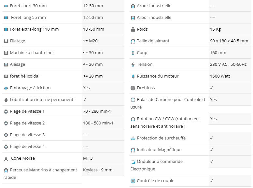Click the magnet icon beside Taille de laimant
The height and width of the screenshot is (188, 253).
[x=133, y=41]
